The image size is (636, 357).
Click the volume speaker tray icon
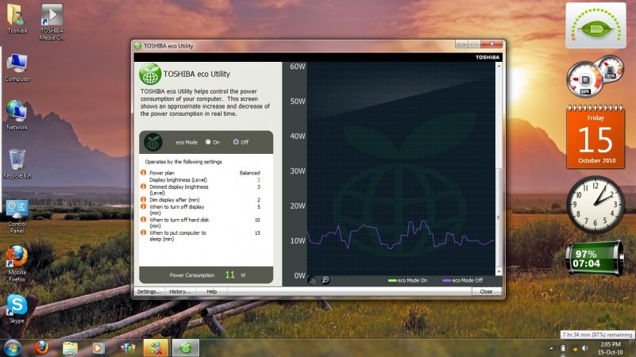click(x=585, y=348)
